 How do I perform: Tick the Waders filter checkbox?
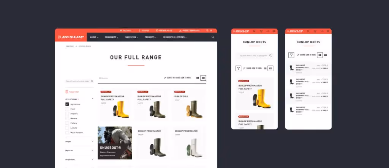click(67, 118)
